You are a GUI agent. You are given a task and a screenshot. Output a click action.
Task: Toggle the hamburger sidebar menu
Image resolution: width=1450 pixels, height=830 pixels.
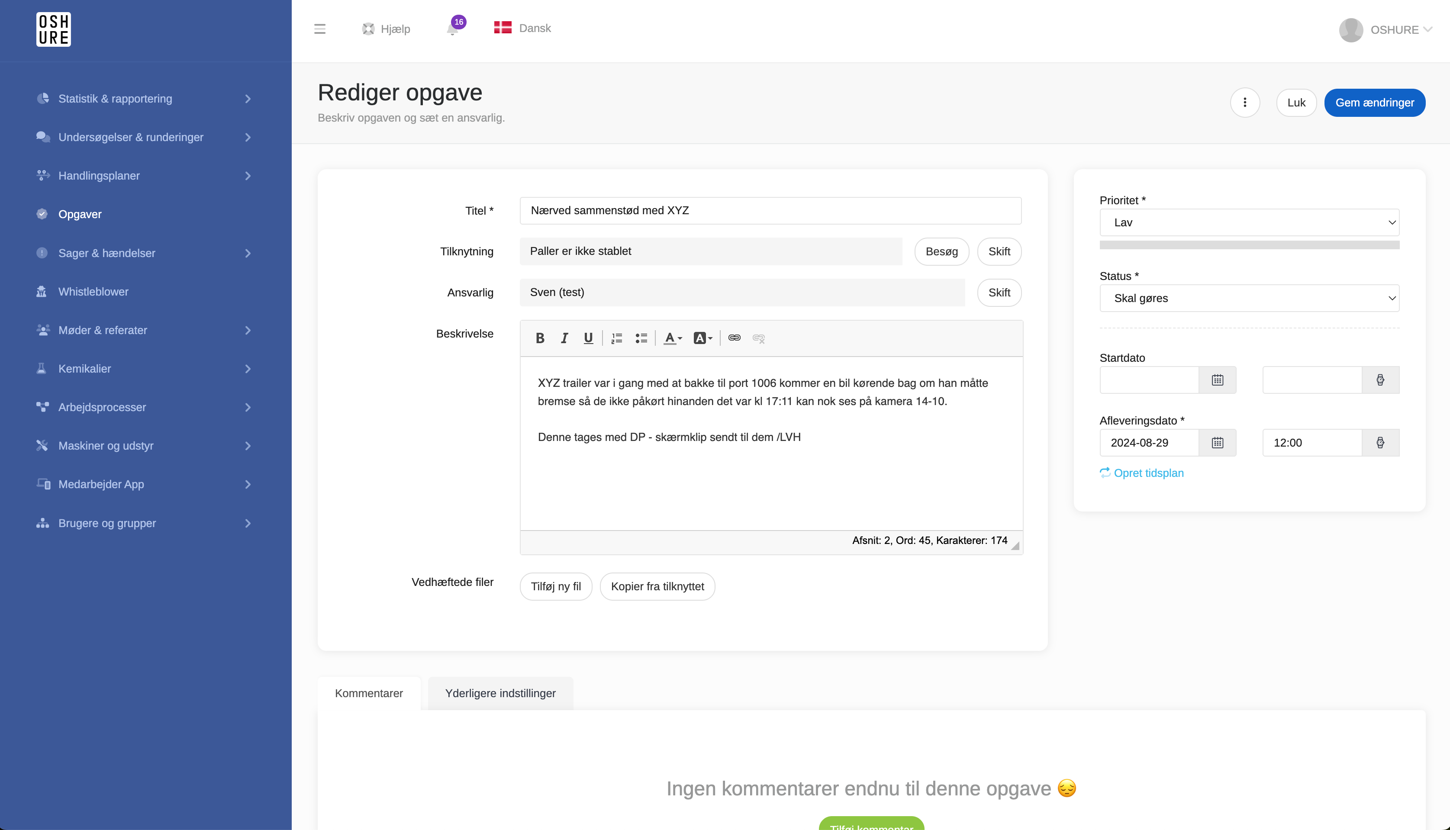click(320, 29)
